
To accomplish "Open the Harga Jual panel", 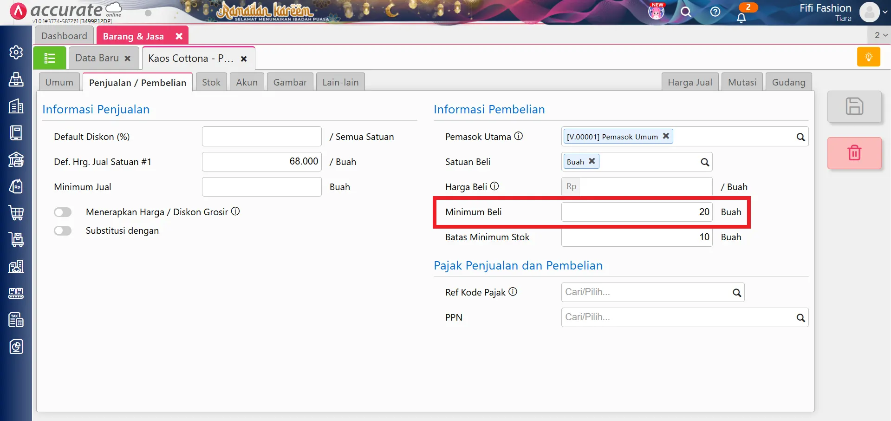I will [x=690, y=82].
